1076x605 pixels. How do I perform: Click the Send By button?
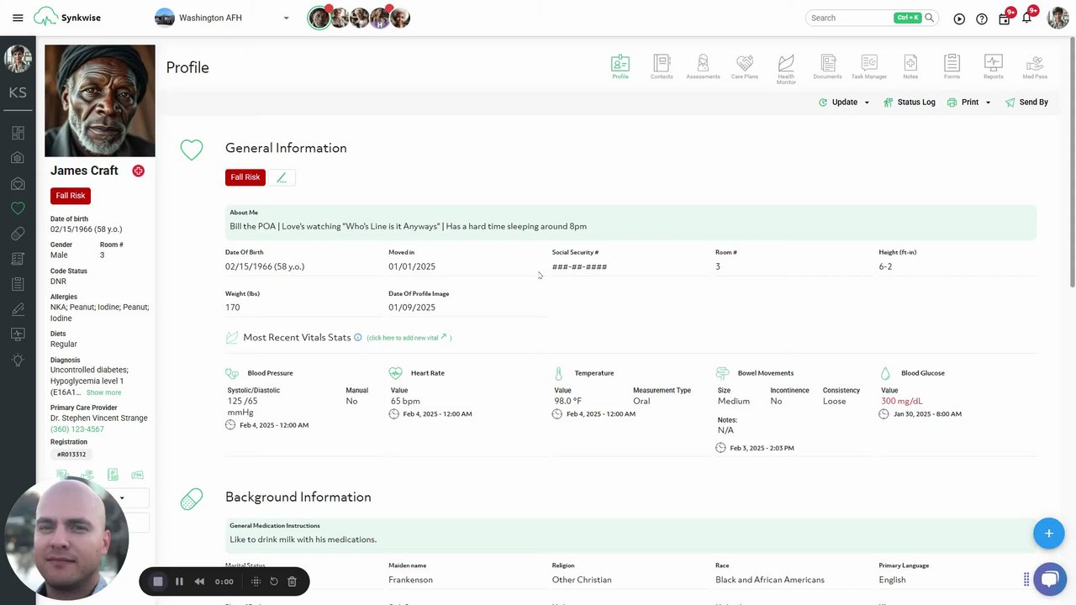tap(1026, 103)
